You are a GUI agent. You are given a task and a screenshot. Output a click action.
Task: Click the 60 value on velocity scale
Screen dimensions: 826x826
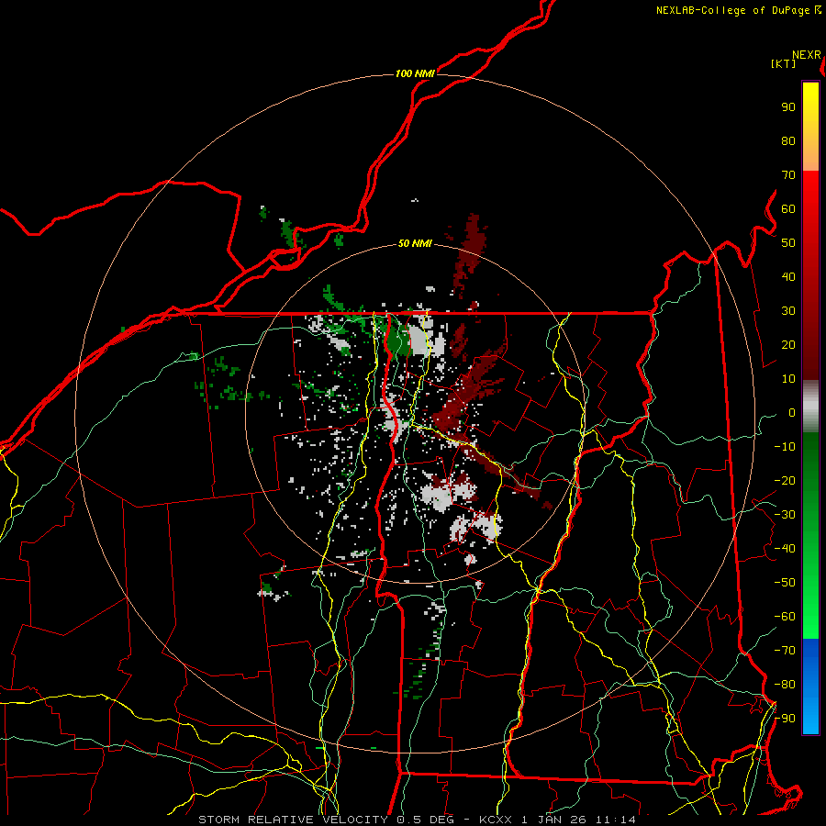pos(788,208)
